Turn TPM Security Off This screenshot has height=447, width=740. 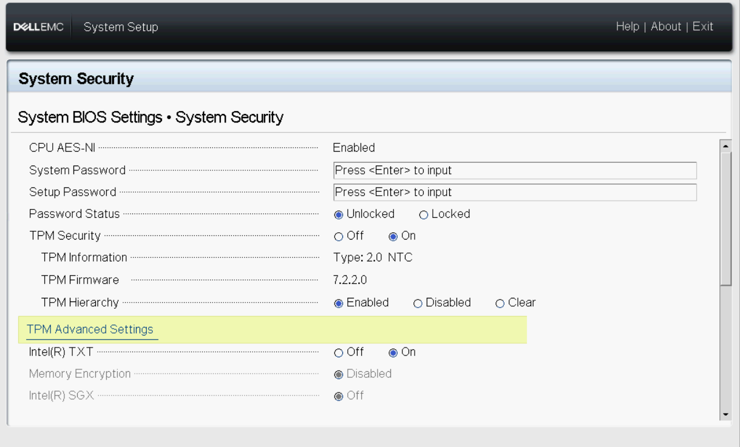point(339,237)
